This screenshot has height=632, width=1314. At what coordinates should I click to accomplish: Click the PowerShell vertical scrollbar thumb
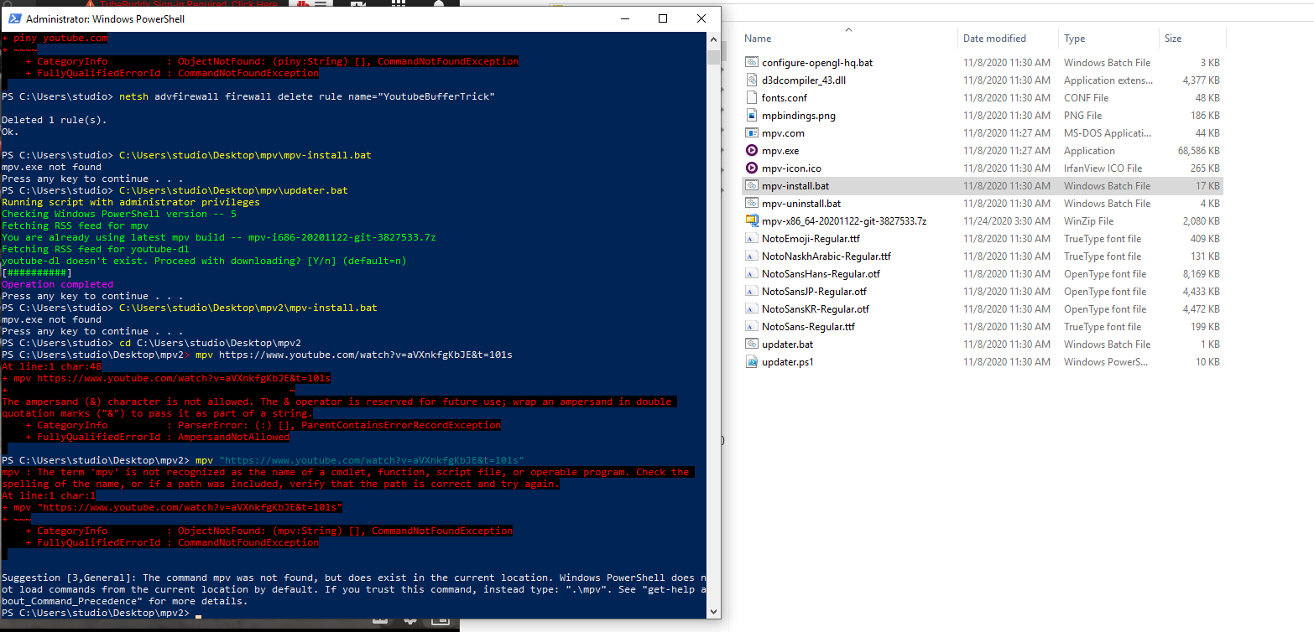coord(713,57)
